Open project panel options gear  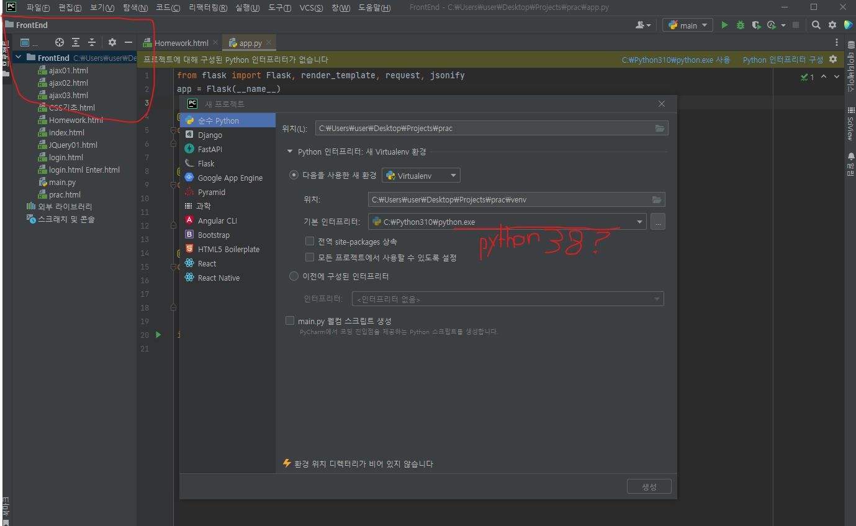tap(112, 42)
